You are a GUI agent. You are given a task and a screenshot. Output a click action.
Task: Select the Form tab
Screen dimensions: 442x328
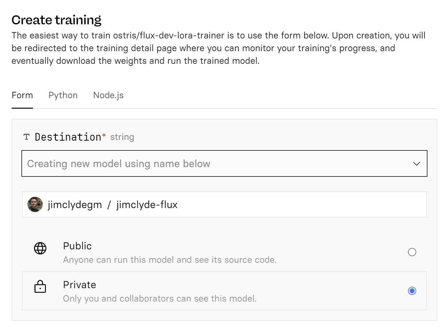tap(22, 95)
